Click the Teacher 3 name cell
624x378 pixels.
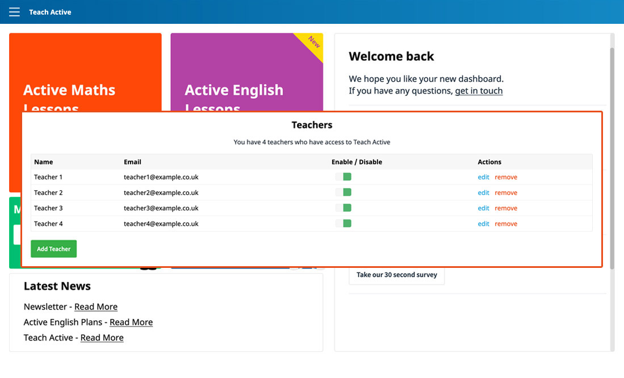coord(48,208)
